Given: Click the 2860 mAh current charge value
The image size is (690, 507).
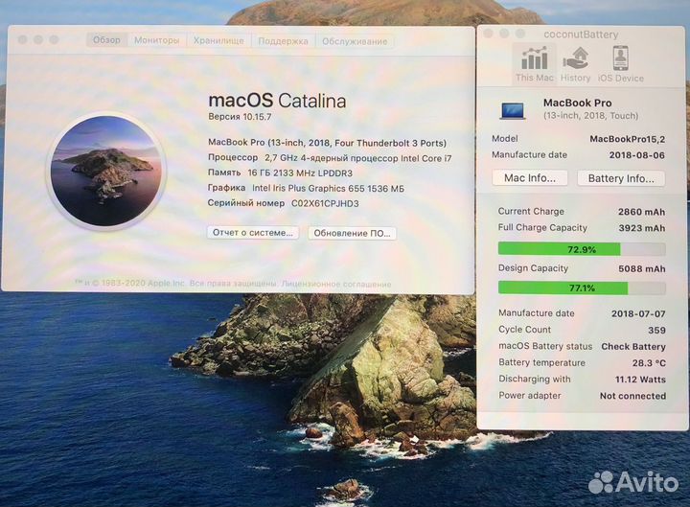Looking at the screenshot, I should (641, 212).
